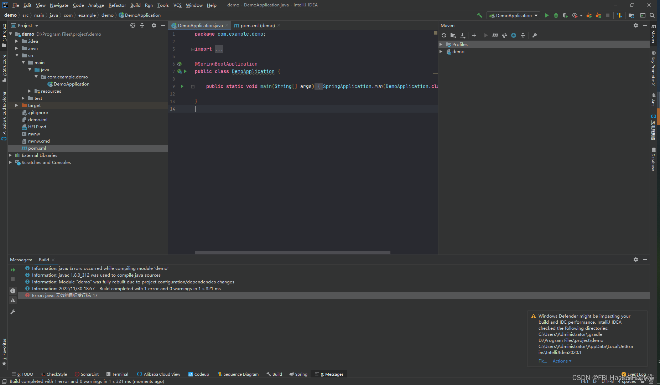The image size is (660, 385).
Task: Open Maven settings wrench icon
Action: [x=535, y=35]
